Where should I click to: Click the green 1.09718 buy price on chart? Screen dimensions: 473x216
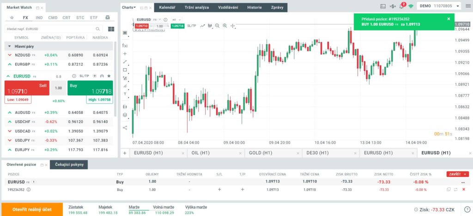(x=177, y=26)
